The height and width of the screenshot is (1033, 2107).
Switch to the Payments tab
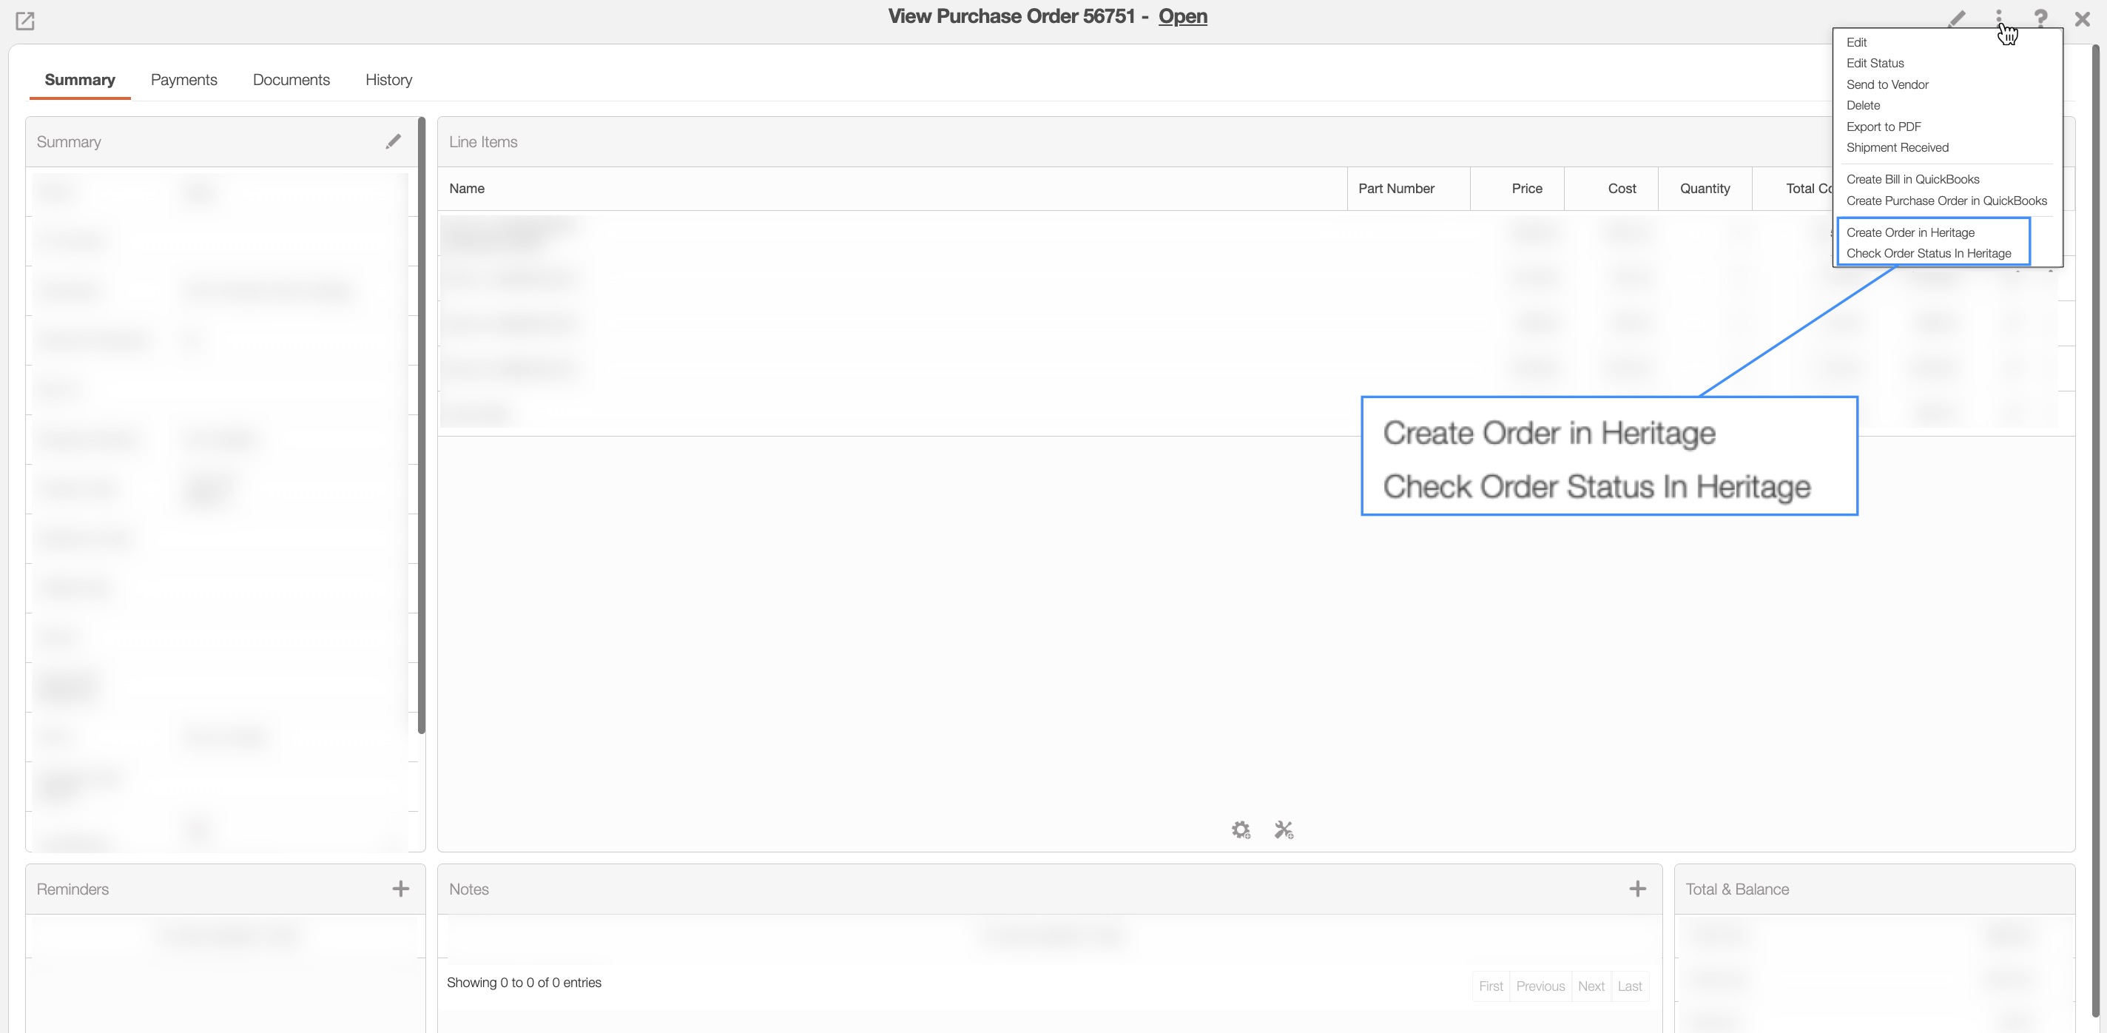point(184,80)
